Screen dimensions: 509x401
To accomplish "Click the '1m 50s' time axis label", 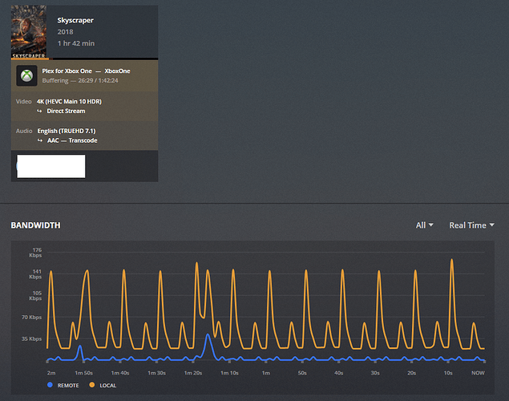I will click(83, 373).
